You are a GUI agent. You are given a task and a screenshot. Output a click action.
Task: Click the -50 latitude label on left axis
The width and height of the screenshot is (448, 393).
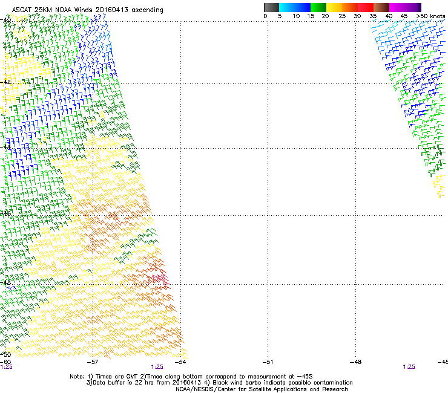click(5, 355)
